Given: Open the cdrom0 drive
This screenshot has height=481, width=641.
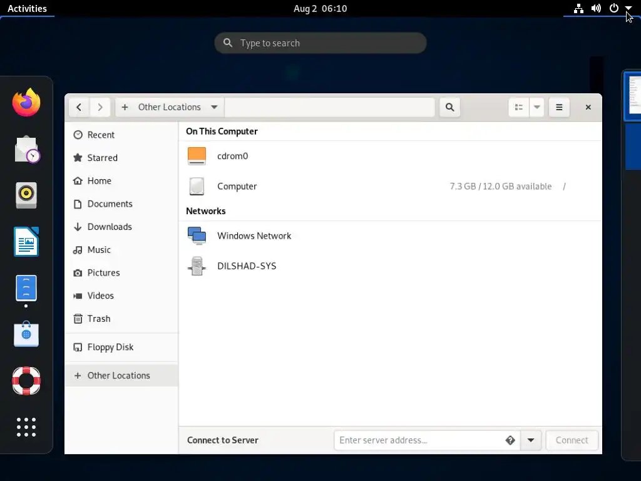Looking at the screenshot, I should (390, 156).
